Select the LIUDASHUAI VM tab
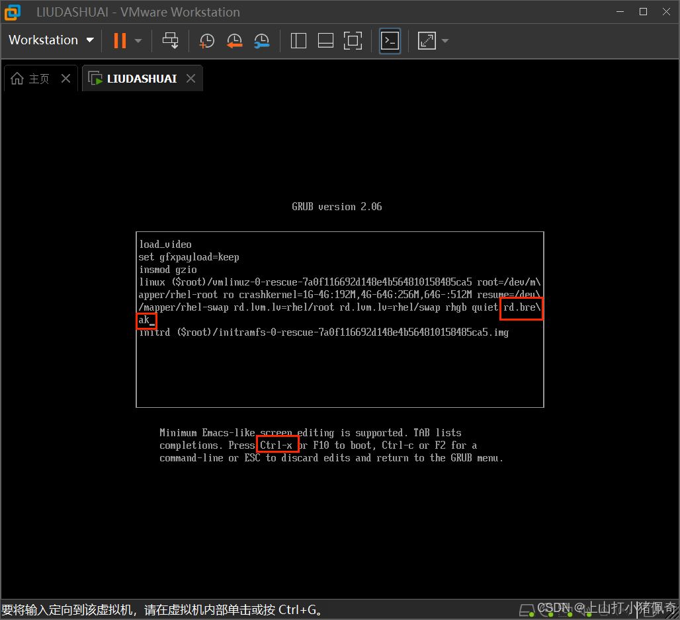680x620 pixels. point(142,79)
